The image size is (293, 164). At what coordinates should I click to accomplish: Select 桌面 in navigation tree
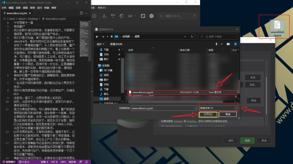point(106,99)
